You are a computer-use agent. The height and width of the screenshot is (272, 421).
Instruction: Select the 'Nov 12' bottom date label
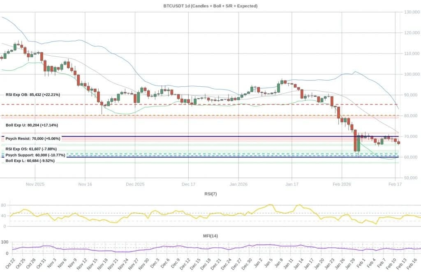(82, 264)
